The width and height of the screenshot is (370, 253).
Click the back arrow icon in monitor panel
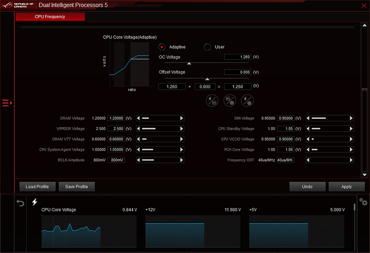coord(20,203)
